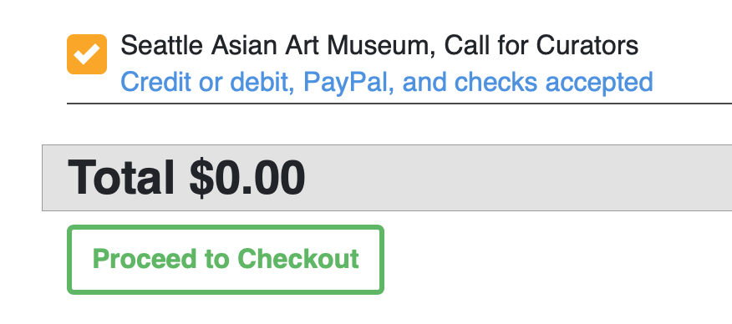Click the word Checkout on the green button
The height and width of the screenshot is (324, 732).
point(297,259)
